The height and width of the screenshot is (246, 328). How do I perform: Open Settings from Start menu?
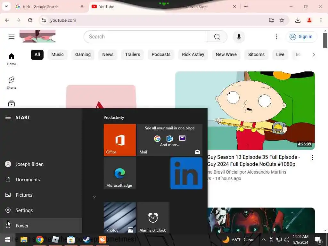[41, 210]
